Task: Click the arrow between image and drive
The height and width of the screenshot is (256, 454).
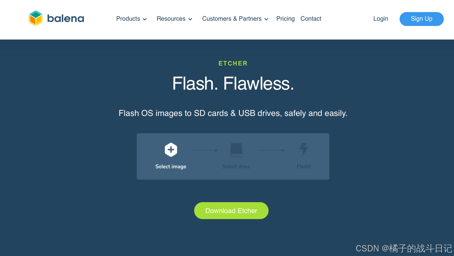Action: pos(204,150)
